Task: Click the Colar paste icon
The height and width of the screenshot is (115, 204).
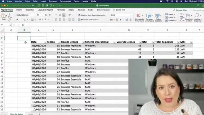Action: pos(4,16)
